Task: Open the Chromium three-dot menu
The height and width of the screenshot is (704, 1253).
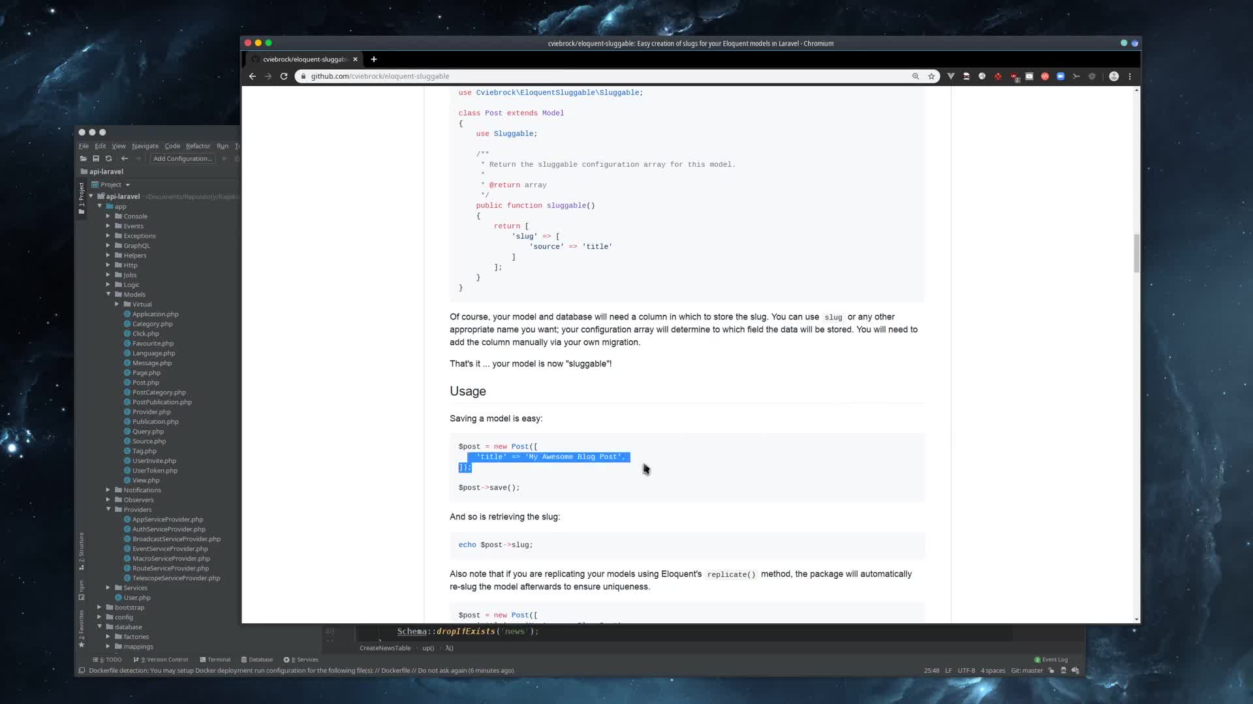Action: click(1130, 76)
